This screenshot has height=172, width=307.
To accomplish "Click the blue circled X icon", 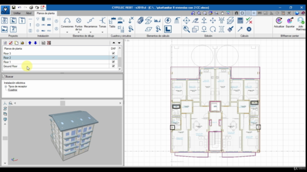I will [x=249, y=29].
